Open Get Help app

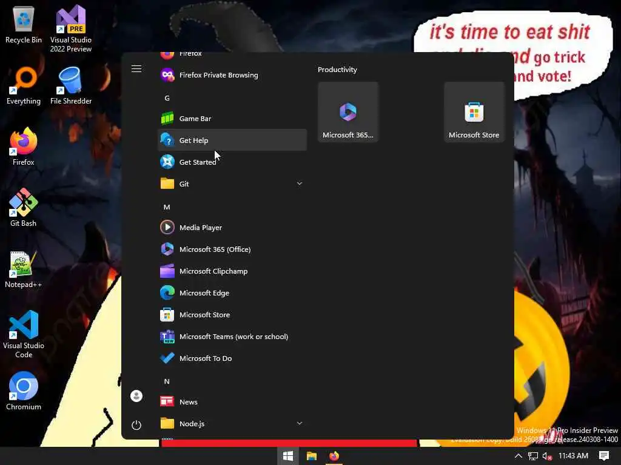(232, 140)
